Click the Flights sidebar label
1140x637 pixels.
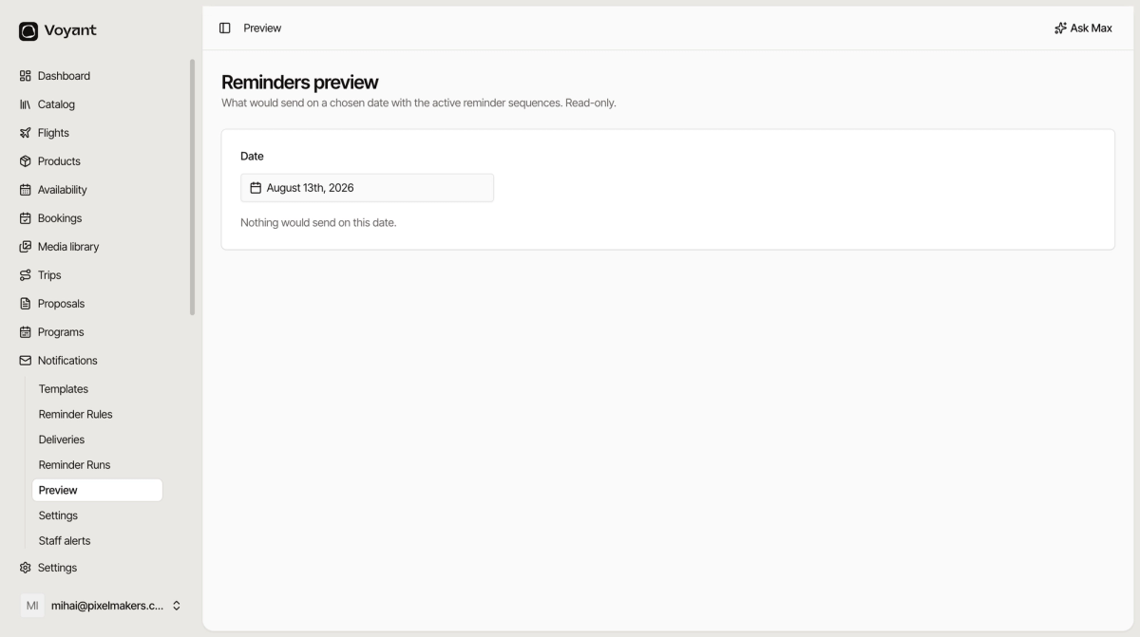[53, 133]
